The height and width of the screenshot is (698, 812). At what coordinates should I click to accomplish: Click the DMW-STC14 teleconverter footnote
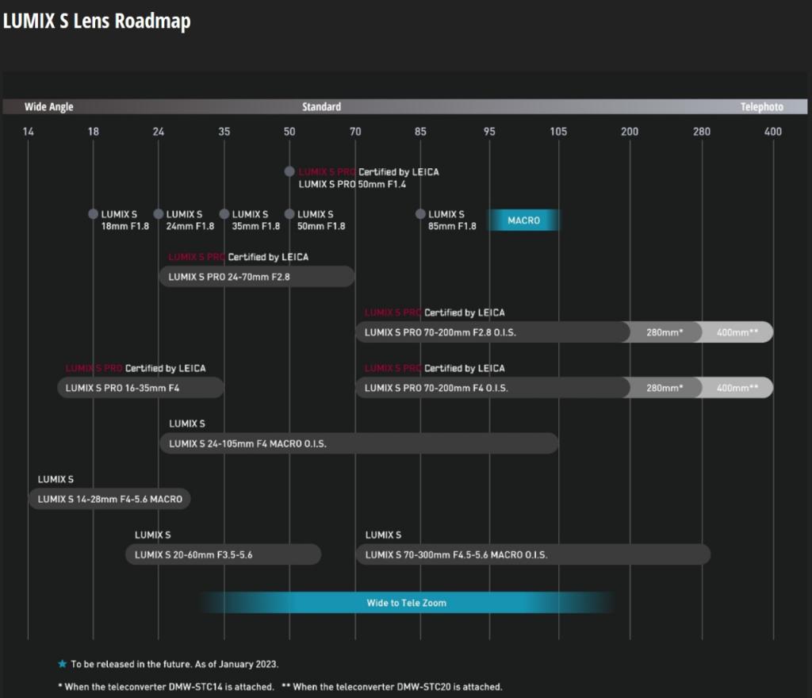pos(166,687)
